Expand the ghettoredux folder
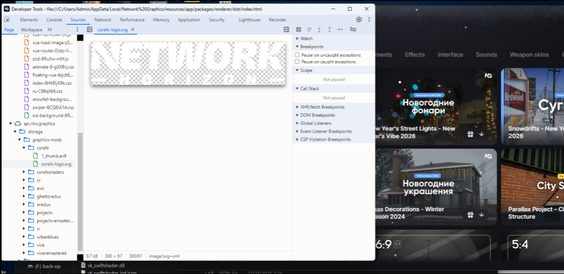Viewport: 564px width, 274px height. pos(24,196)
